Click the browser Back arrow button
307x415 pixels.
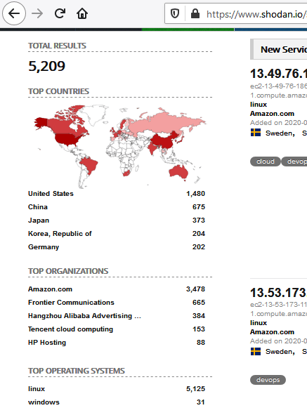14,13
